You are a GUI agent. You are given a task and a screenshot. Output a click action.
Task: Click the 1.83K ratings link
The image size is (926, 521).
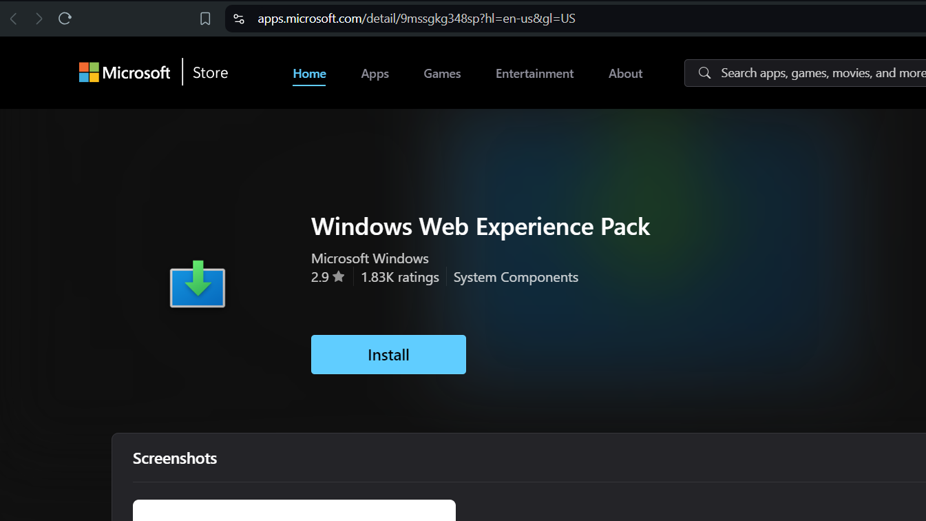pos(400,277)
